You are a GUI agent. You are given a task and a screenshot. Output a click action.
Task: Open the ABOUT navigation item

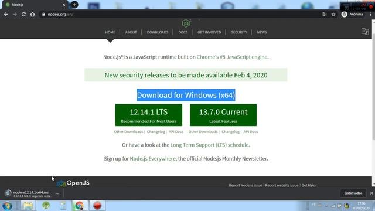[131, 32]
